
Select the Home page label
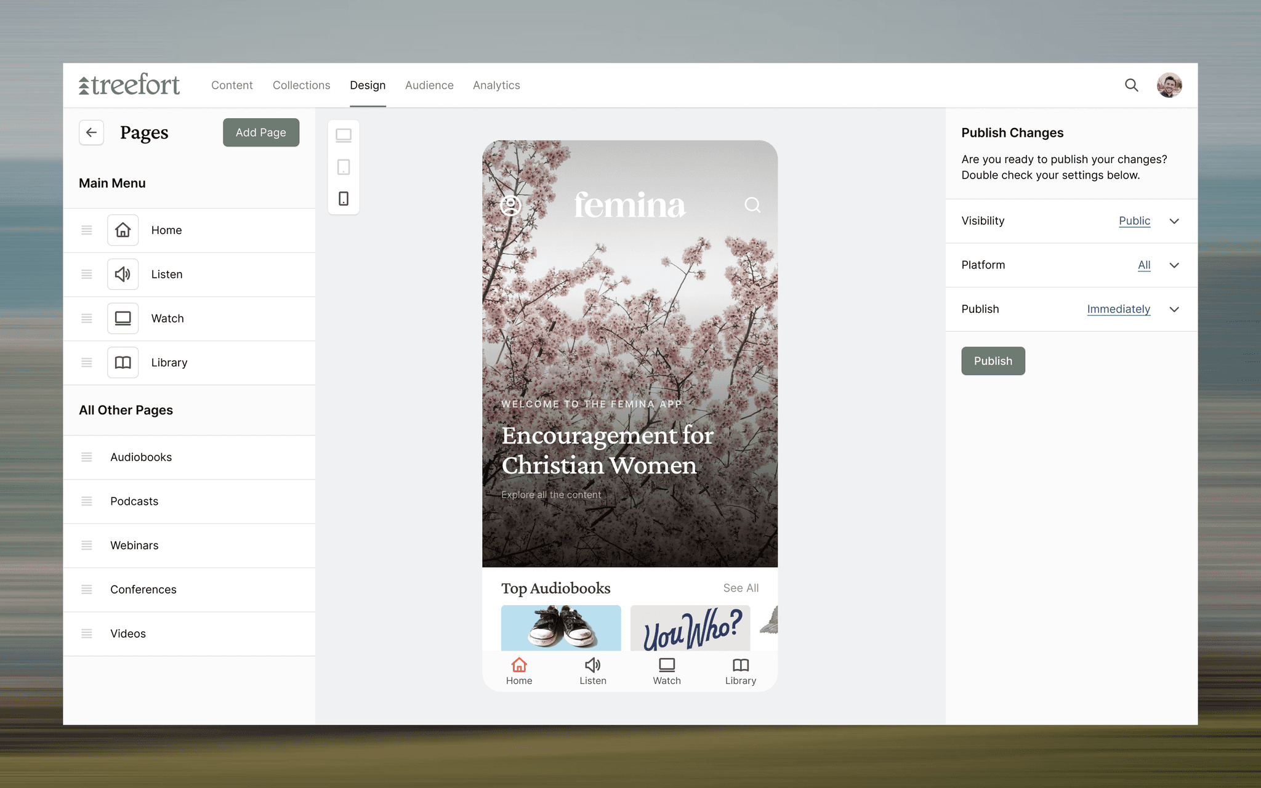(167, 230)
